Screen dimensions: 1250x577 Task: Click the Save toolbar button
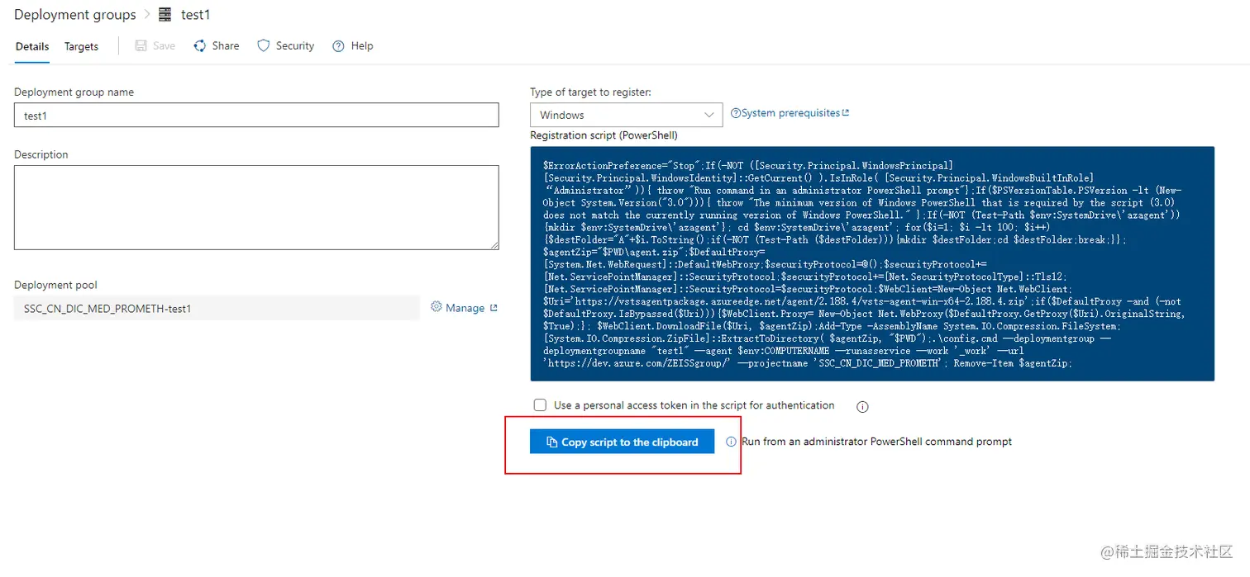(x=155, y=46)
